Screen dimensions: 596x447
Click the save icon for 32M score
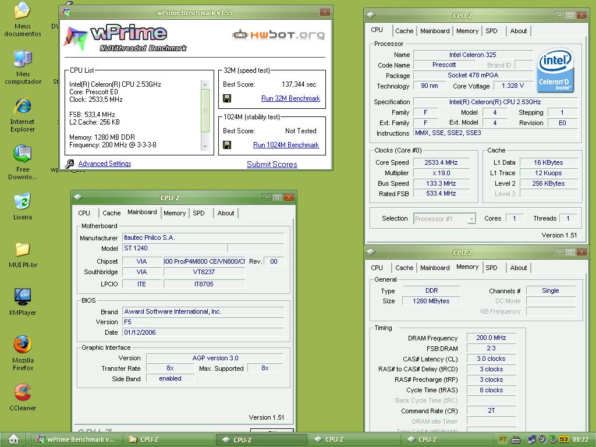coord(227,98)
